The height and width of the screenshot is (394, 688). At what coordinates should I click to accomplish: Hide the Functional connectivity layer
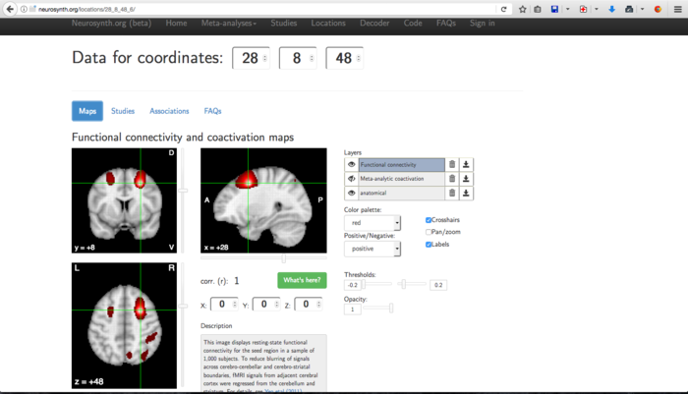(352, 165)
